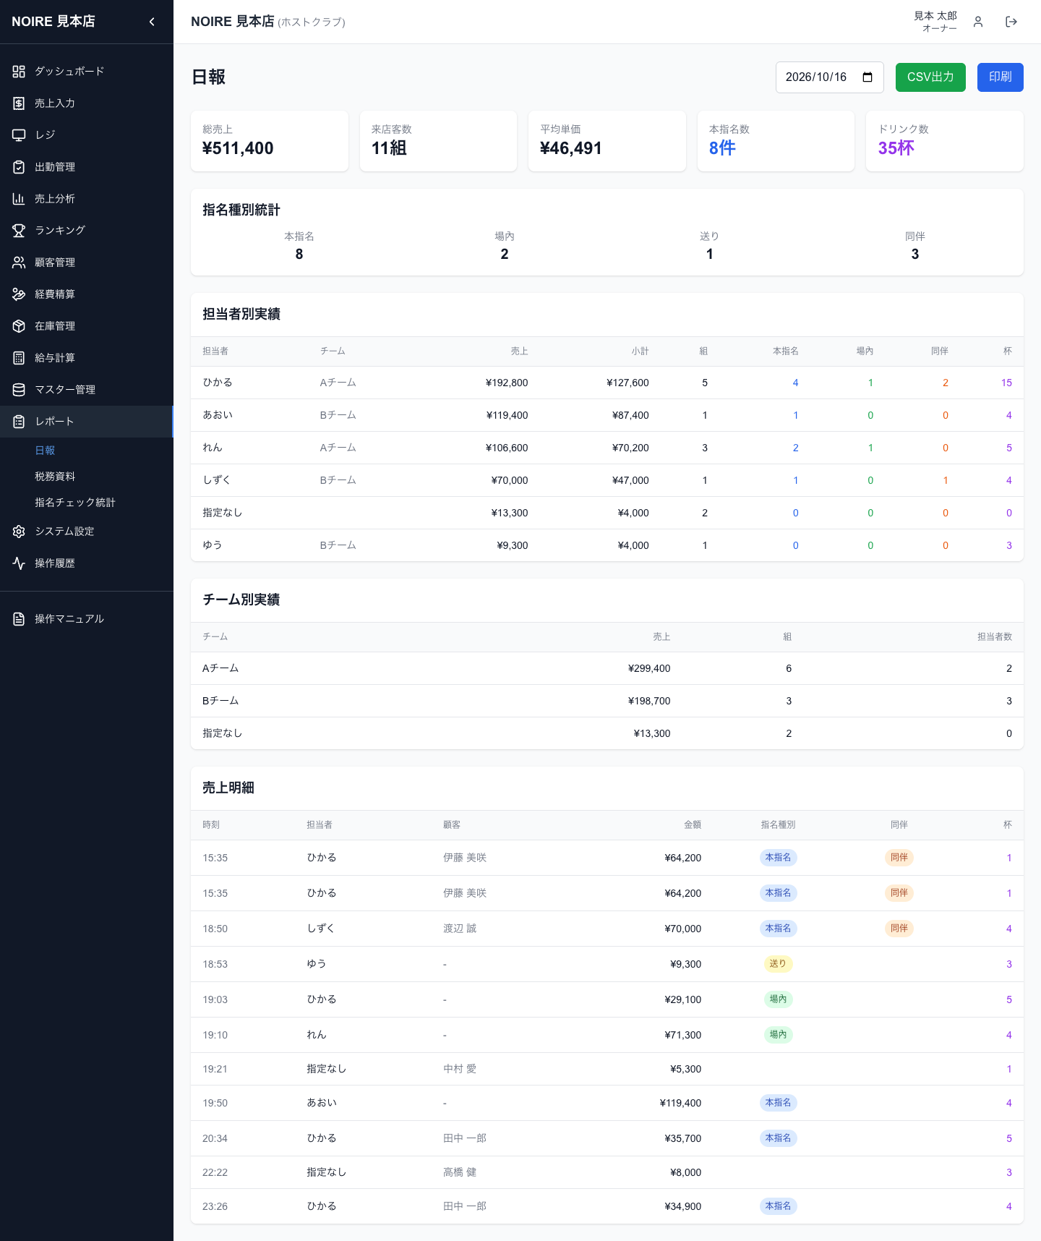Click the 送り badge in the 18:53 row

[778, 964]
